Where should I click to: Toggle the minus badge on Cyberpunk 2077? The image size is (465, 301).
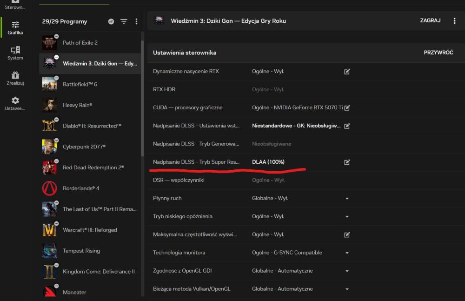[x=56, y=140]
